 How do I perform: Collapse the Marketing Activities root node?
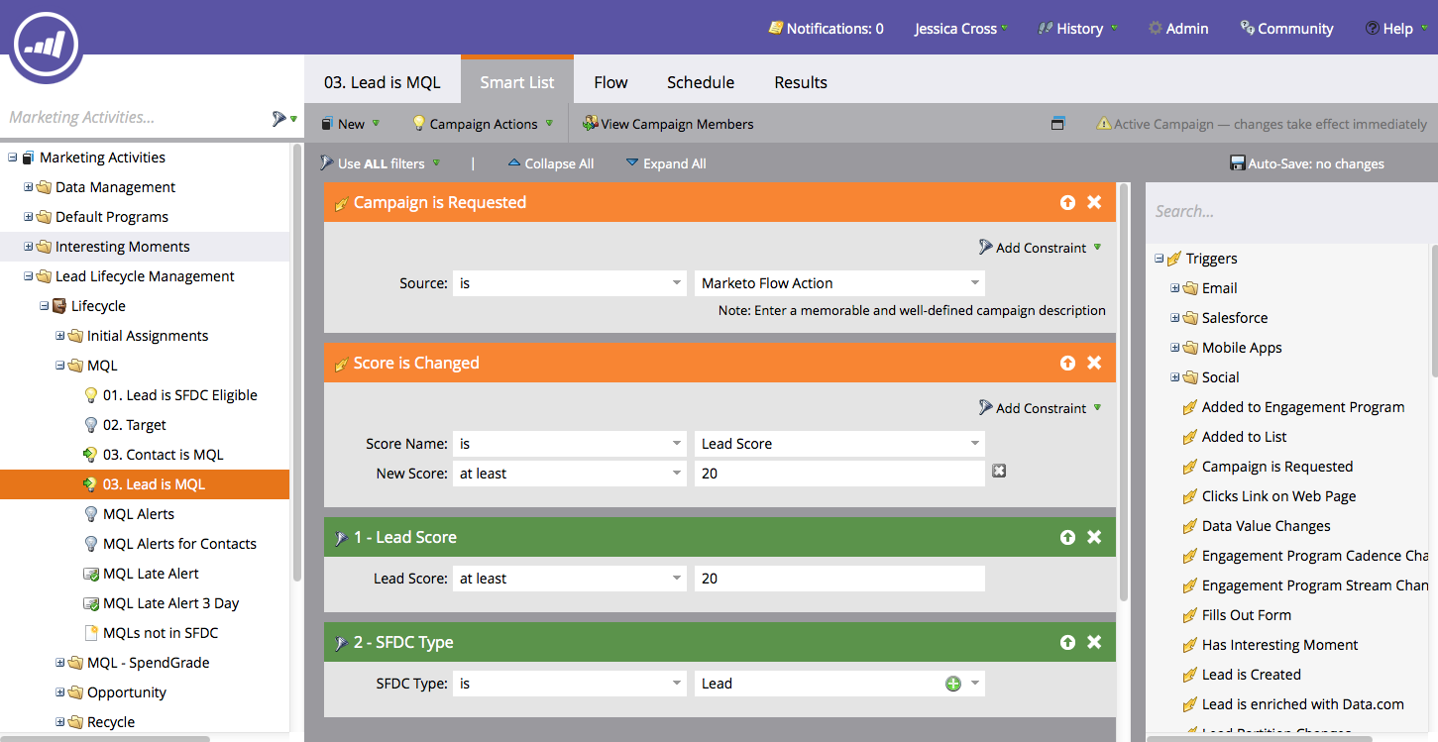pyautogui.click(x=12, y=158)
